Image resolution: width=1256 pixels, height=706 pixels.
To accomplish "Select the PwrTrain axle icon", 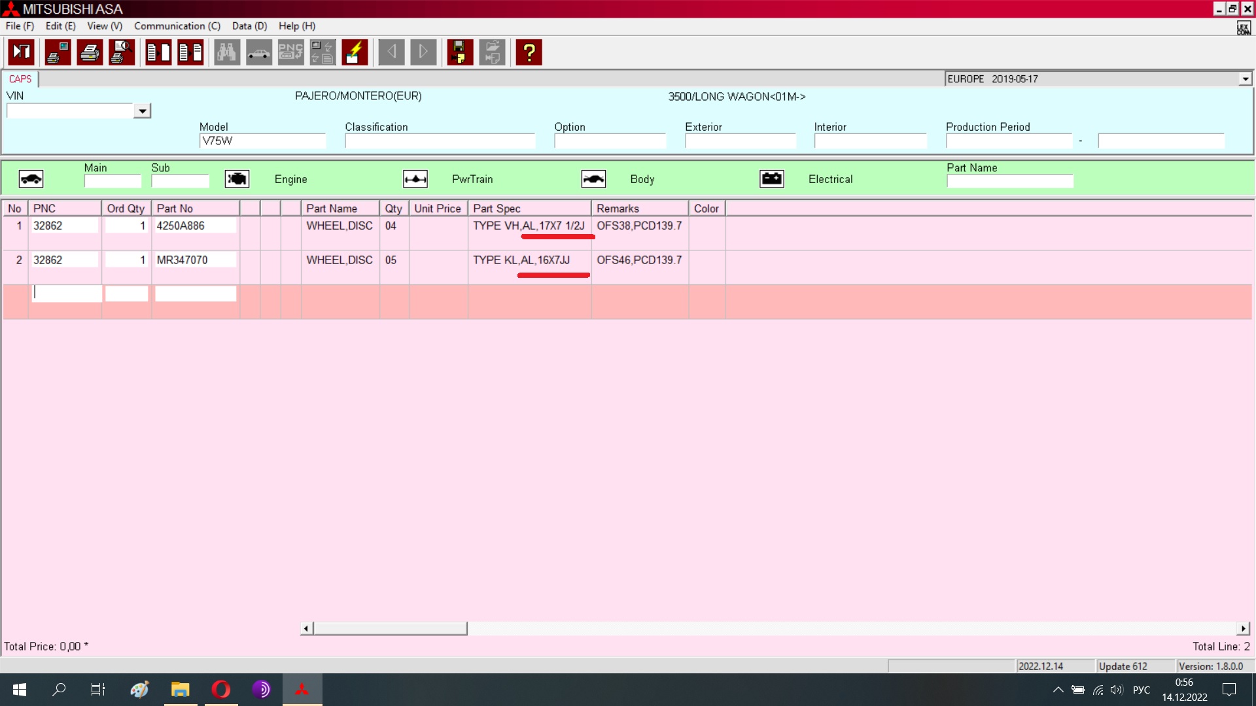I will pos(415,179).
